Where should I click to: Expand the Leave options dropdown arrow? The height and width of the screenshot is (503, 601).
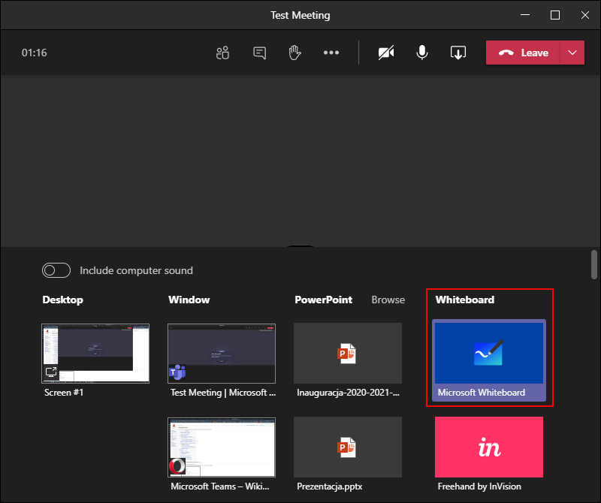(x=572, y=53)
